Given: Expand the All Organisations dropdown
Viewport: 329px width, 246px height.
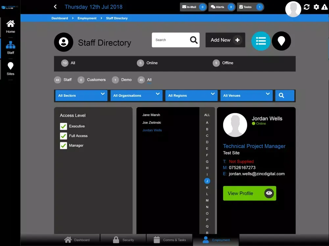Looking at the screenshot, I should click(137, 95).
